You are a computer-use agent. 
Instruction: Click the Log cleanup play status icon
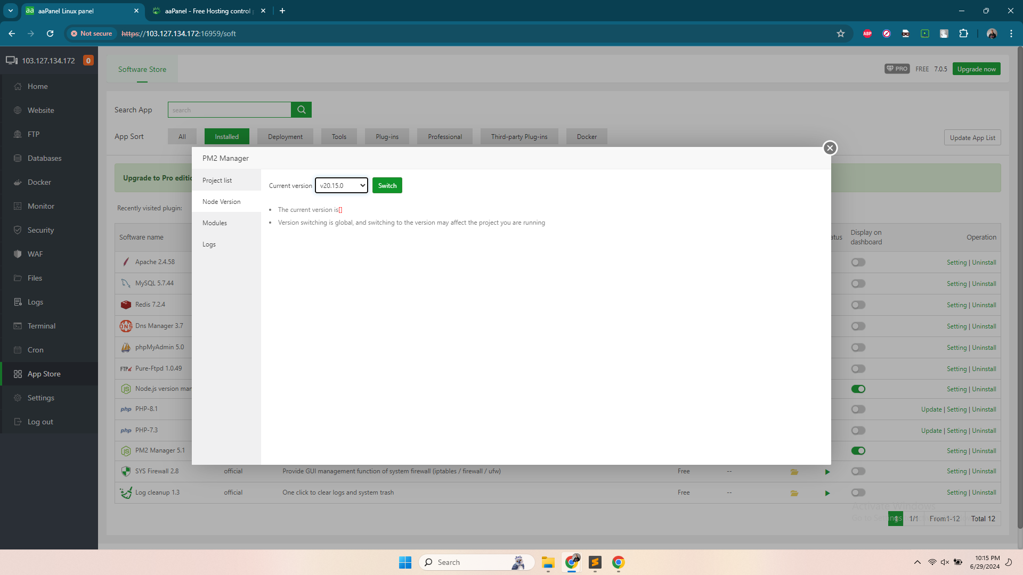click(827, 493)
